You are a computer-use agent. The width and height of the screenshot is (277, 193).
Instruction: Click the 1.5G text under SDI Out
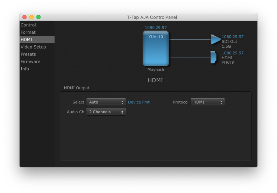pos(226,46)
